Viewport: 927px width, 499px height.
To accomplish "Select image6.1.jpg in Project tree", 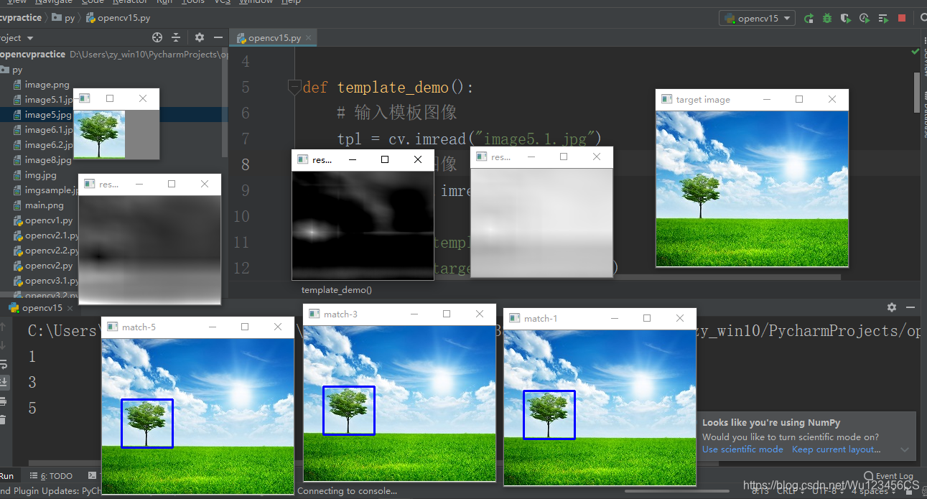I will click(43, 130).
